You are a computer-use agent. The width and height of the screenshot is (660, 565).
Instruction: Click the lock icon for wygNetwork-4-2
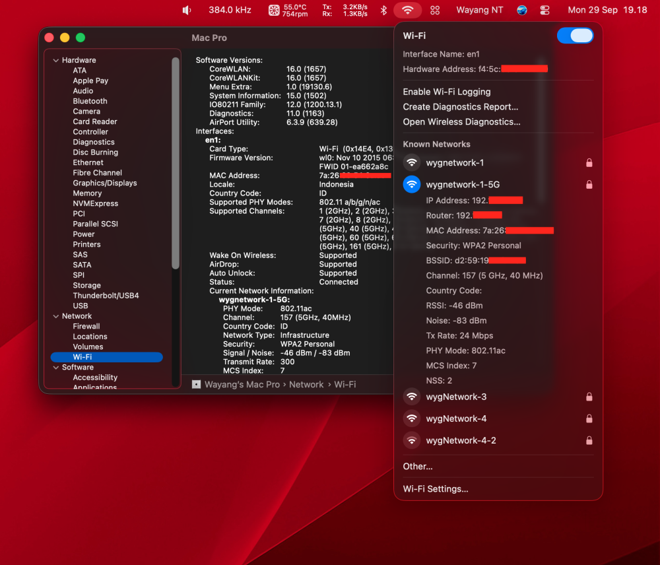click(589, 440)
